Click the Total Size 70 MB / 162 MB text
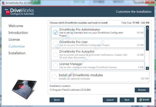156x107 pixels. coord(135,23)
